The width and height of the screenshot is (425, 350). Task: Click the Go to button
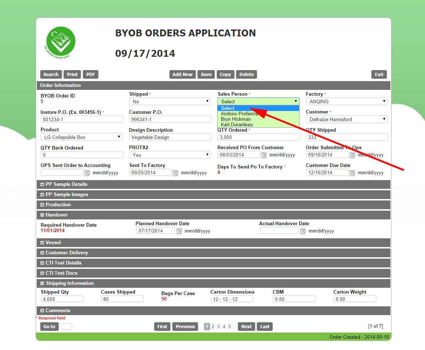pyautogui.click(x=49, y=327)
